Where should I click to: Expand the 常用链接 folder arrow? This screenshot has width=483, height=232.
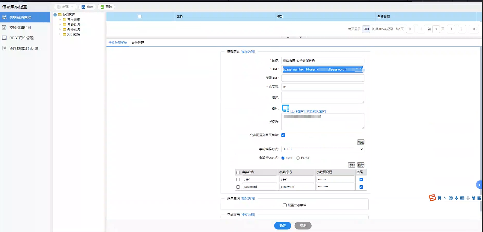tap(60, 19)
